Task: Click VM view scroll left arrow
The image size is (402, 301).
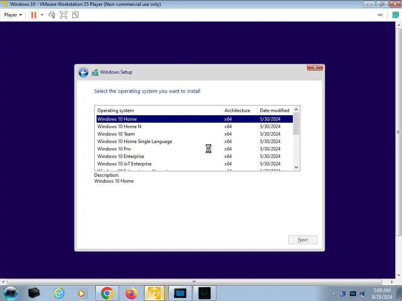Action: pos(3,282)
